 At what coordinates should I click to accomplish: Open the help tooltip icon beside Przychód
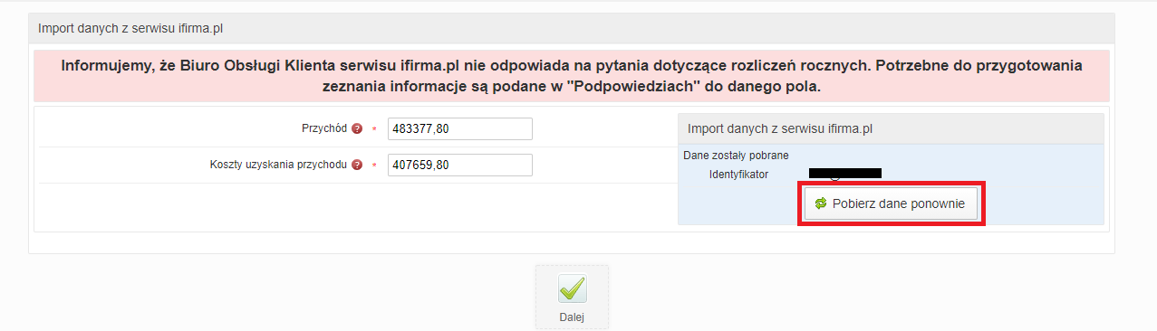(357, 129)
